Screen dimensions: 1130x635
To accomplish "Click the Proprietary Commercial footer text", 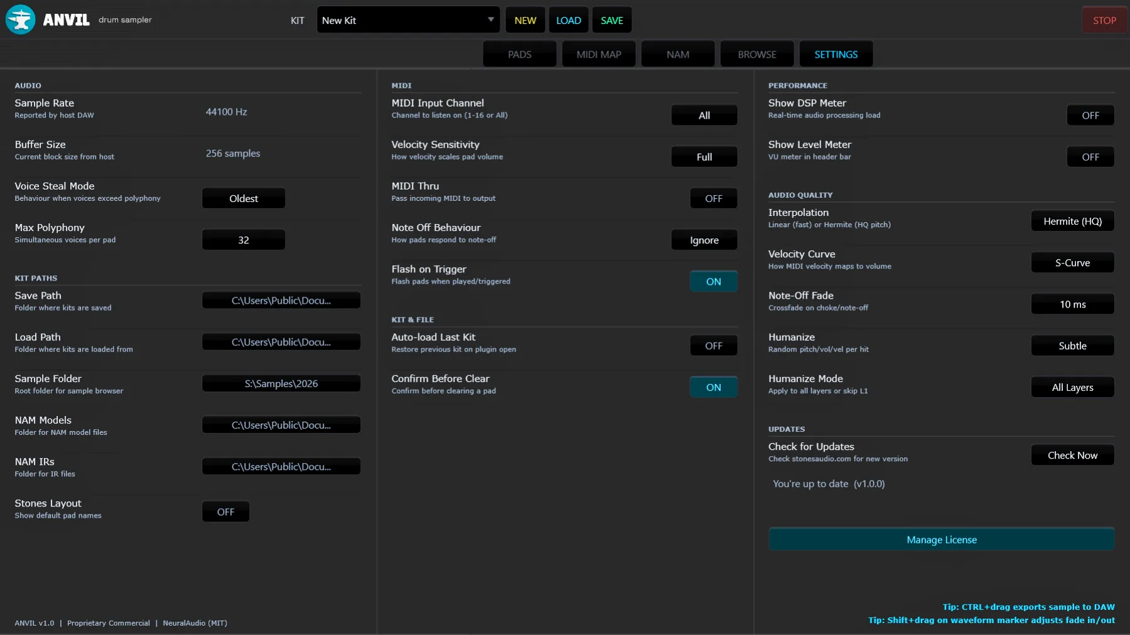I will click(x=109, y=623).
